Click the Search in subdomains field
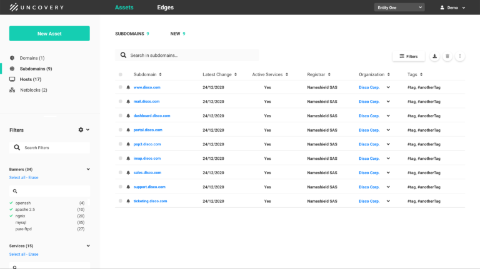The width and height of the screenshot is (480, 269). click(187, 56)
